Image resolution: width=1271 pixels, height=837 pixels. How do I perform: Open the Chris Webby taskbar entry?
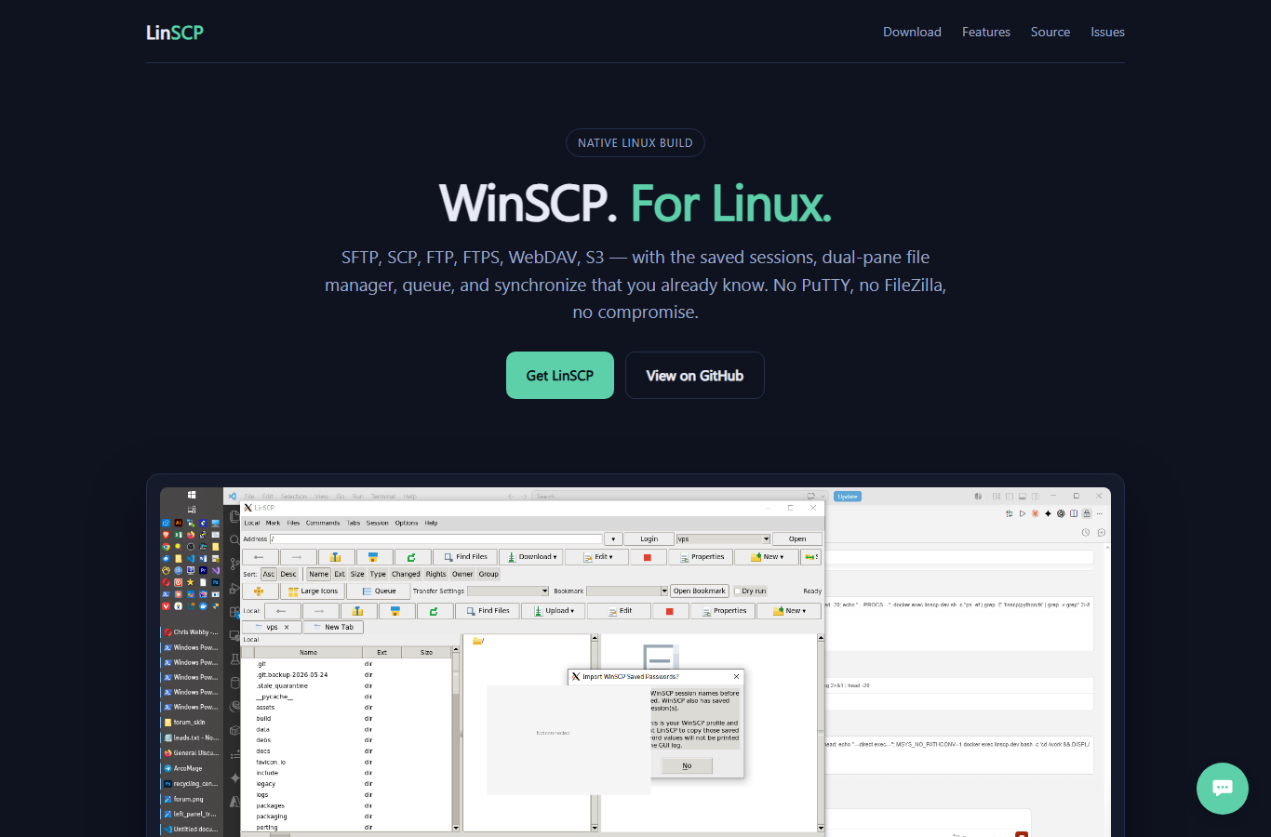coord(192,632)
